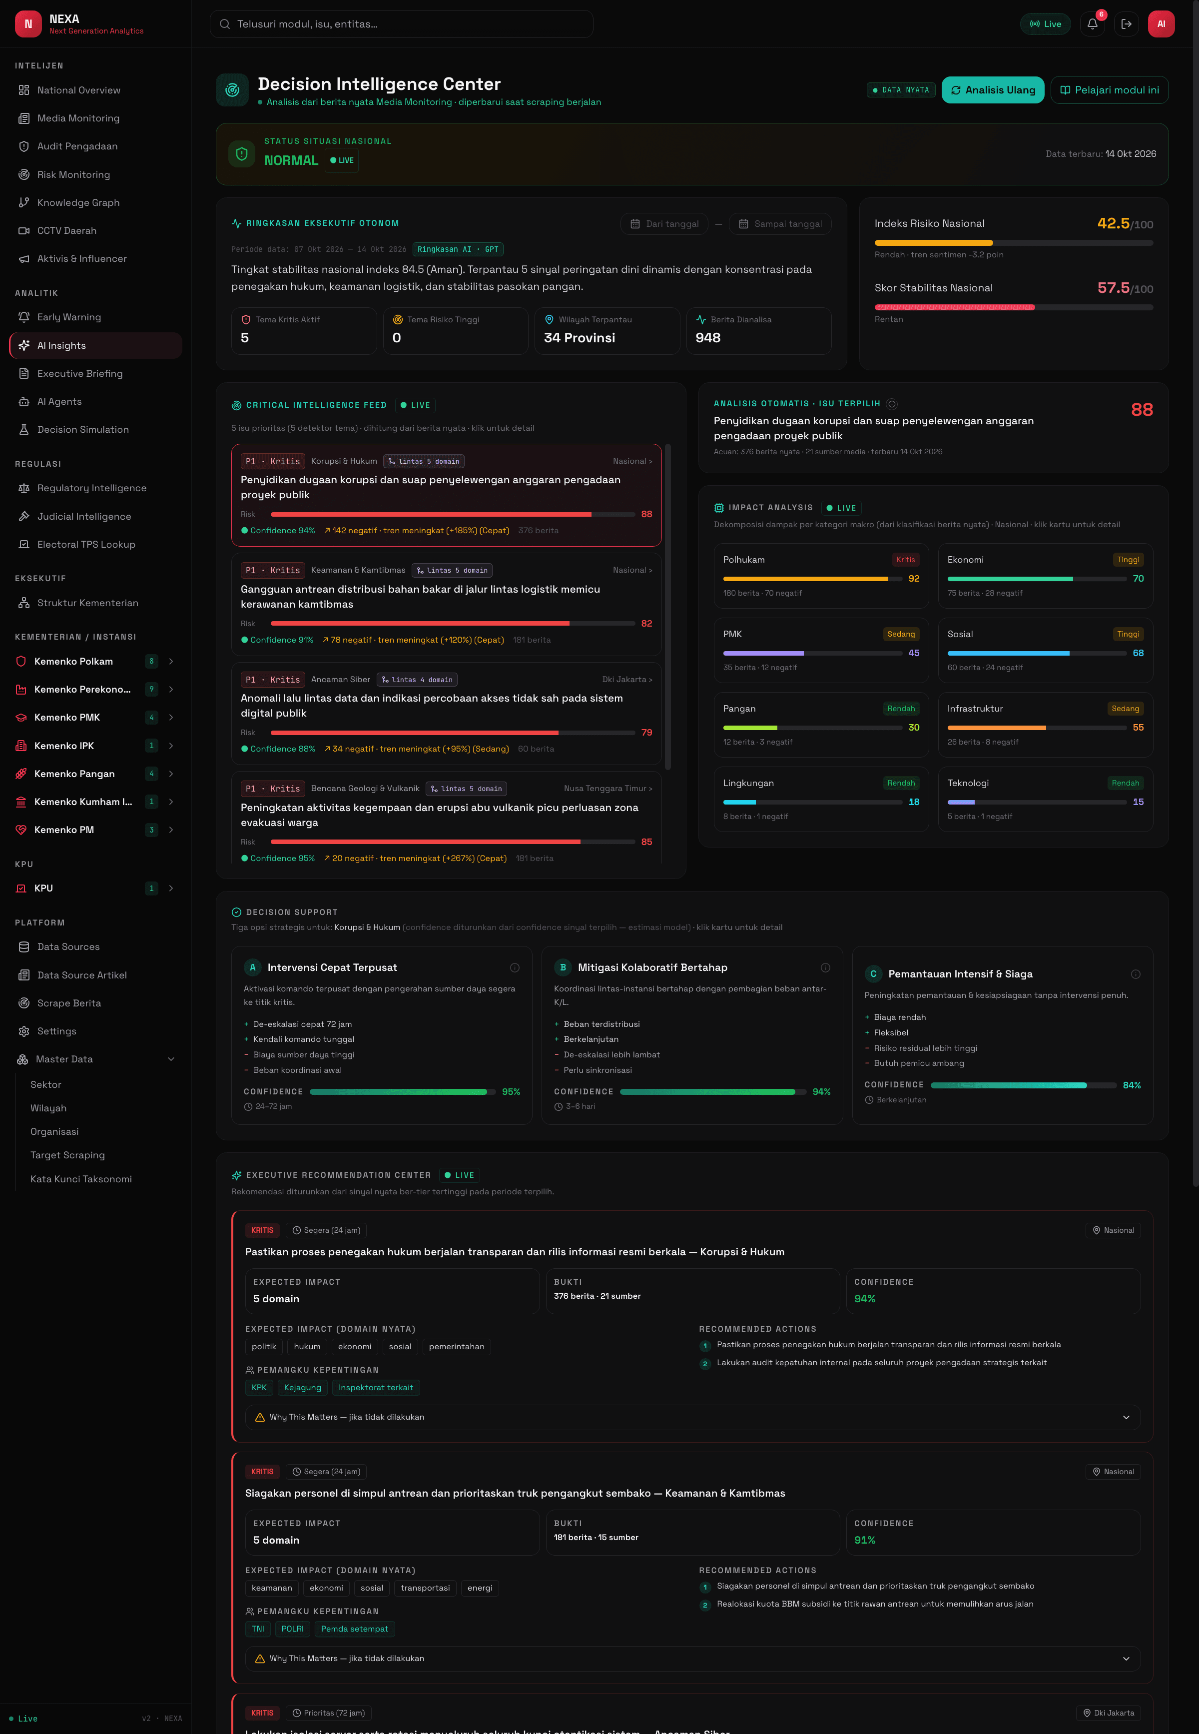Open Decision Simulation flask item
Image resolution: width=1199 pixels, height=1734 pixels.
(x=95, y=430)
